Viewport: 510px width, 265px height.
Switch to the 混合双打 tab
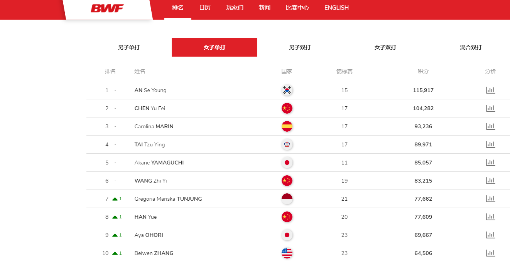[x=471, y=47]
